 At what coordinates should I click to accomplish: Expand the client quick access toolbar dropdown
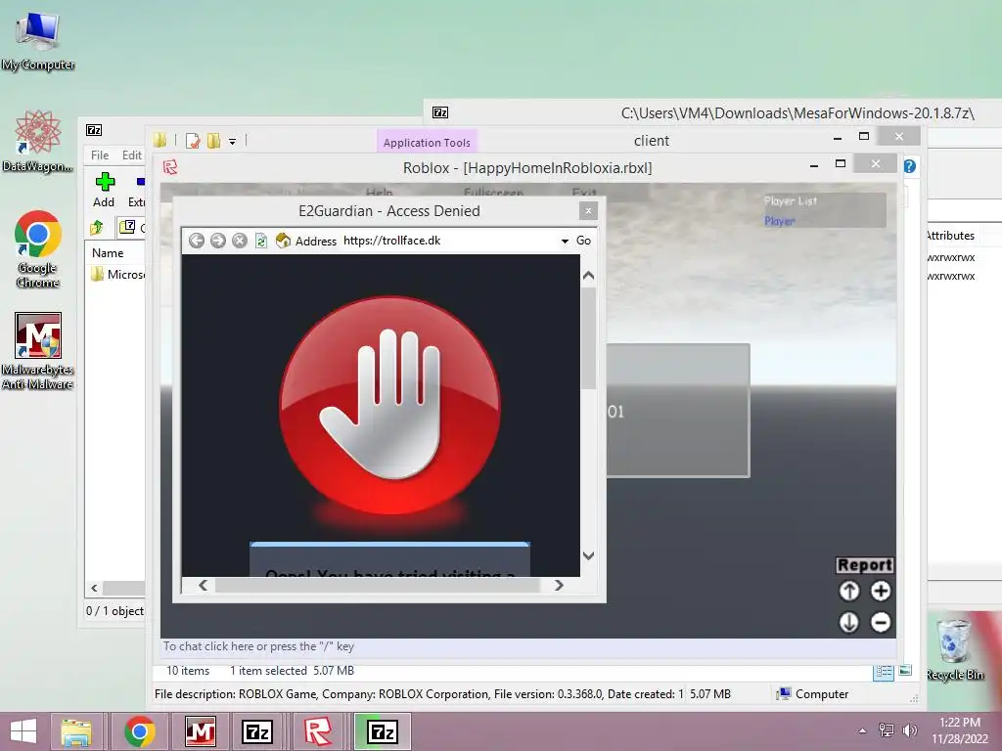233,142
